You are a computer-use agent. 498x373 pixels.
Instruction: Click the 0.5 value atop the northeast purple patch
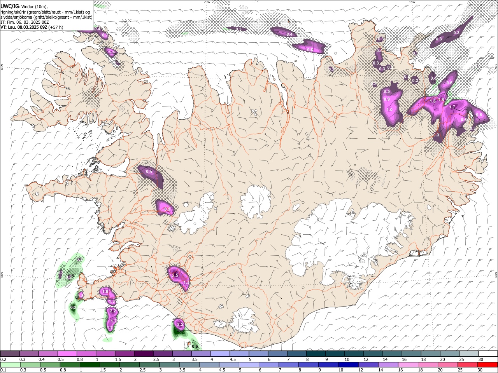point(387,91)
